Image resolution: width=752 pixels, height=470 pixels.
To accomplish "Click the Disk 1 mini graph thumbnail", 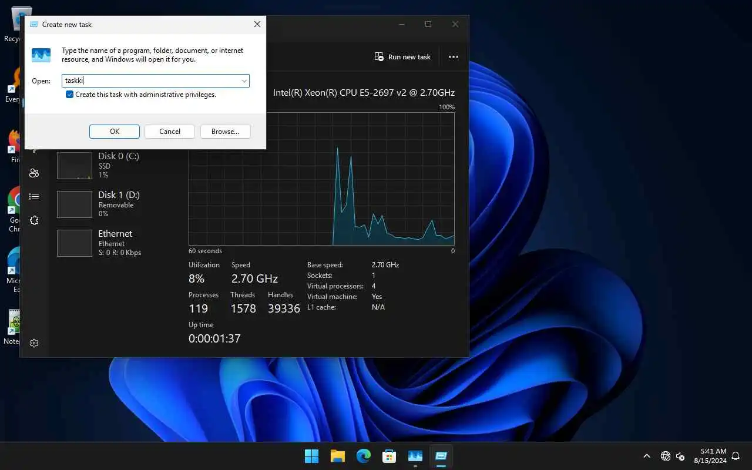I will click(x=75, y=204).
